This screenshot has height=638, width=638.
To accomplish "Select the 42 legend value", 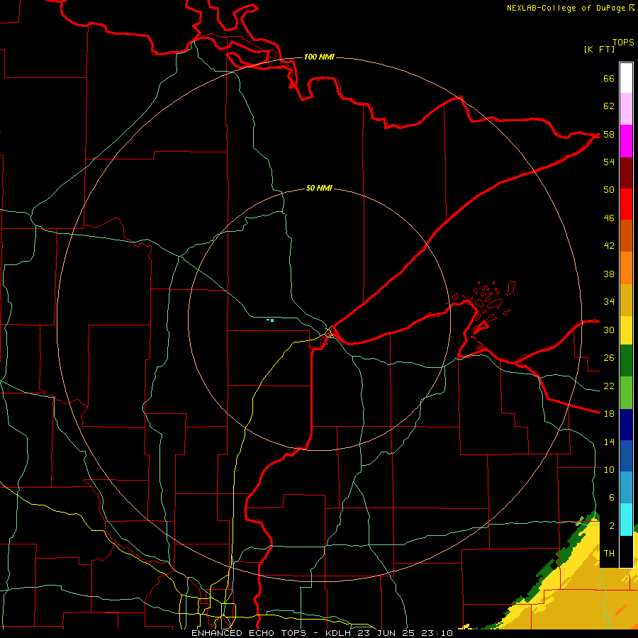I will point(609,246).
